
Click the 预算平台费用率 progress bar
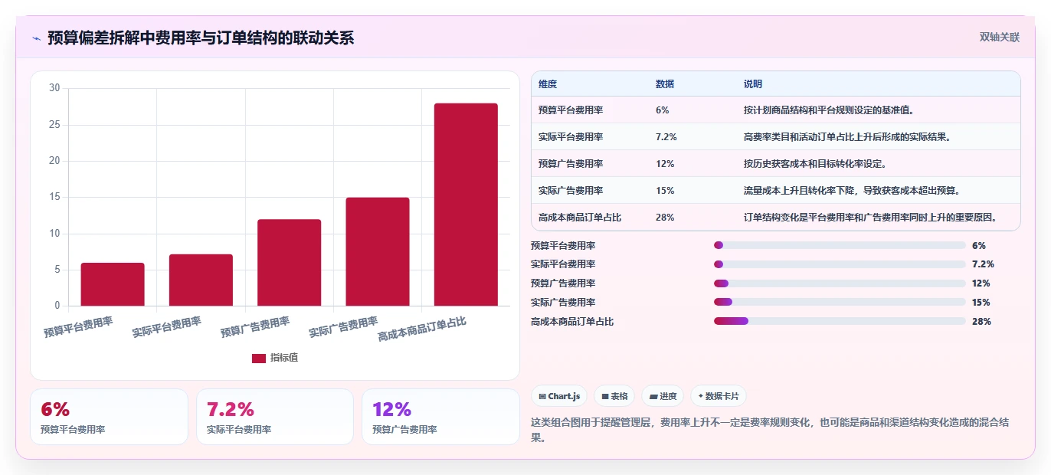pyautogui.click(x=840, y=245)
